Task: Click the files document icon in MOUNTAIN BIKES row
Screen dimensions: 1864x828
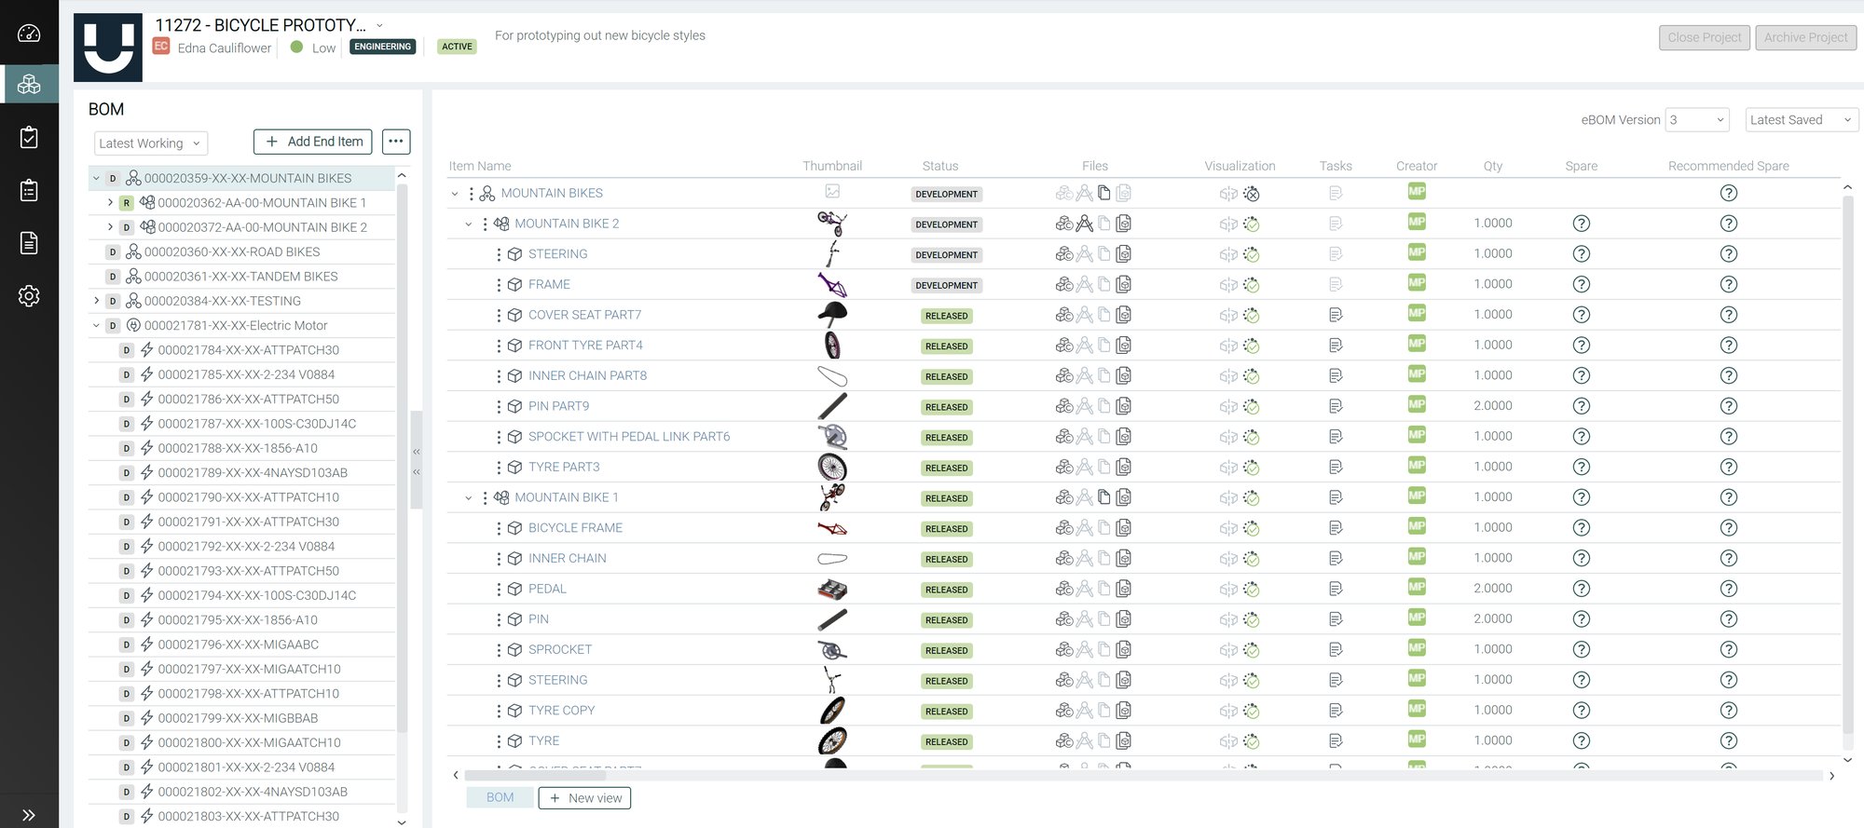Action: tap(1104, 193)
